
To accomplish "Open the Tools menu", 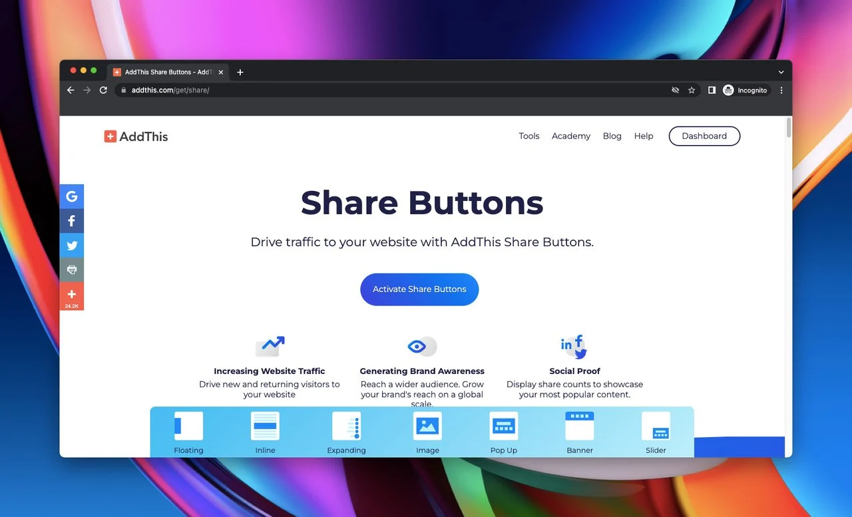I will (x=529, y=136).
